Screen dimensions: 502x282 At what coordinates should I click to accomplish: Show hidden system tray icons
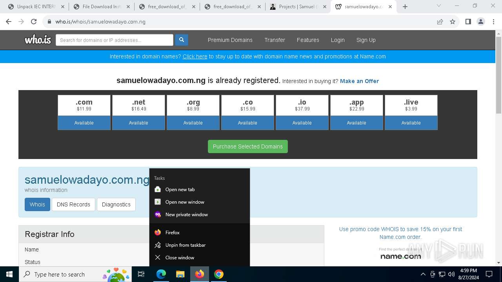(423, 274)
